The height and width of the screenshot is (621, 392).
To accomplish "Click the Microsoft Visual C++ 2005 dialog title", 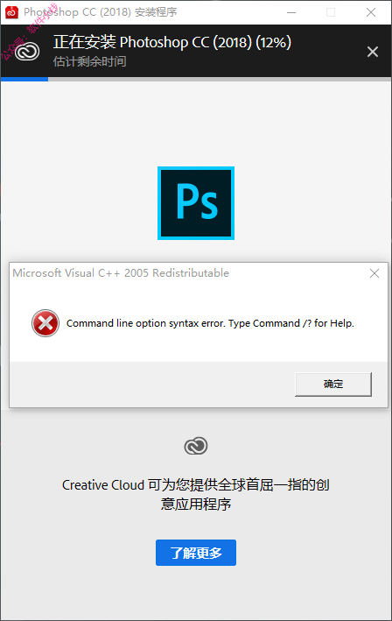I will 121,273.
